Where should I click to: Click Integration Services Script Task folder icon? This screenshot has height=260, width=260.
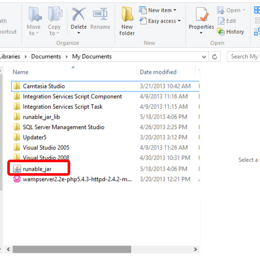17,107
